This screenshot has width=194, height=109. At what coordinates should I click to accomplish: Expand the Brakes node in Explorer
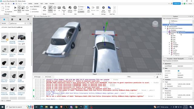click(169, 43)
